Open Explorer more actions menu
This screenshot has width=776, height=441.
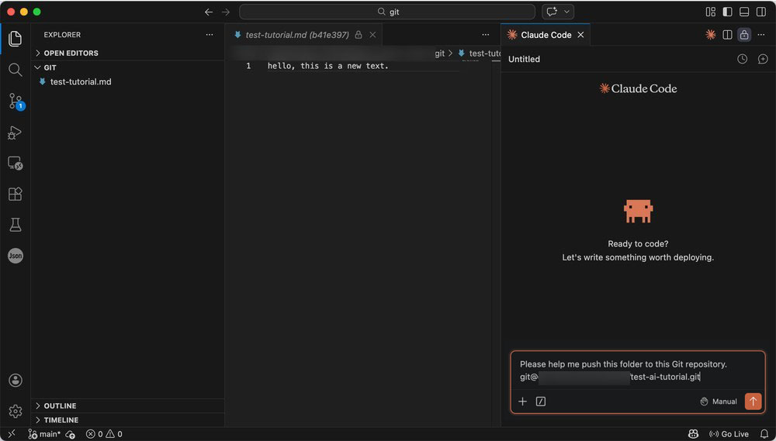(x=210, y=35)
